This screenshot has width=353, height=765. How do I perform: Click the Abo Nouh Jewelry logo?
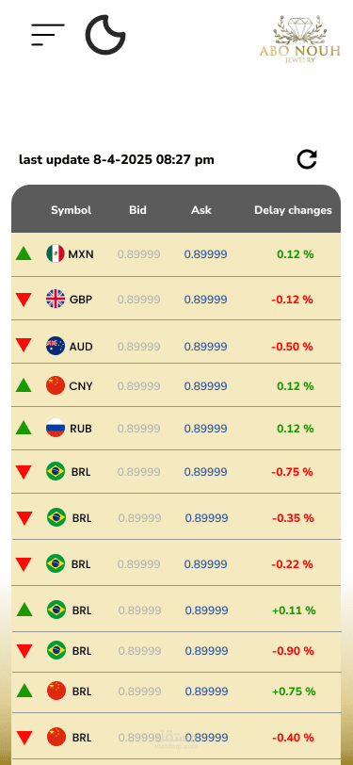click(299, 39)
